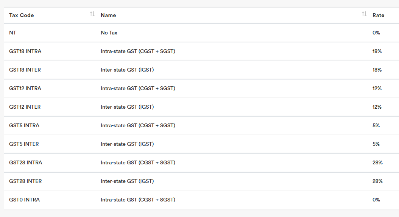Screen dimensions: 399x217
Task: Pick the GST5 INTER tax code
Action: point(24,144)
